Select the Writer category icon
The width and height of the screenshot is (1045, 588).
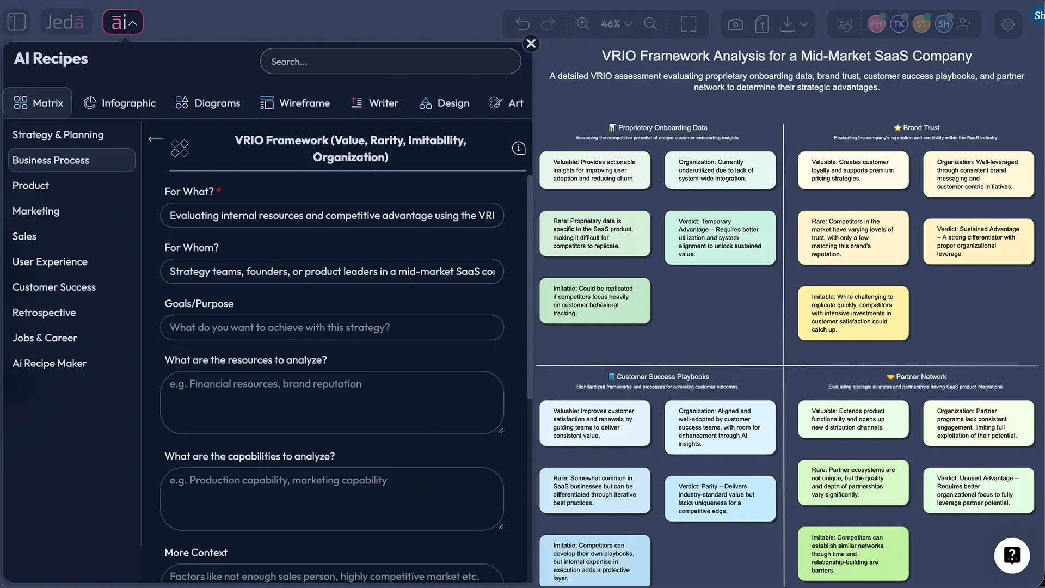[356, 103]
